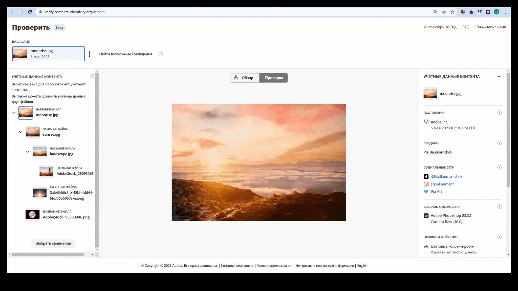The width and height of the screenshot is (518, 291).
Task: Click Свяжитесь с нами in the header
Action: point(490,27)
